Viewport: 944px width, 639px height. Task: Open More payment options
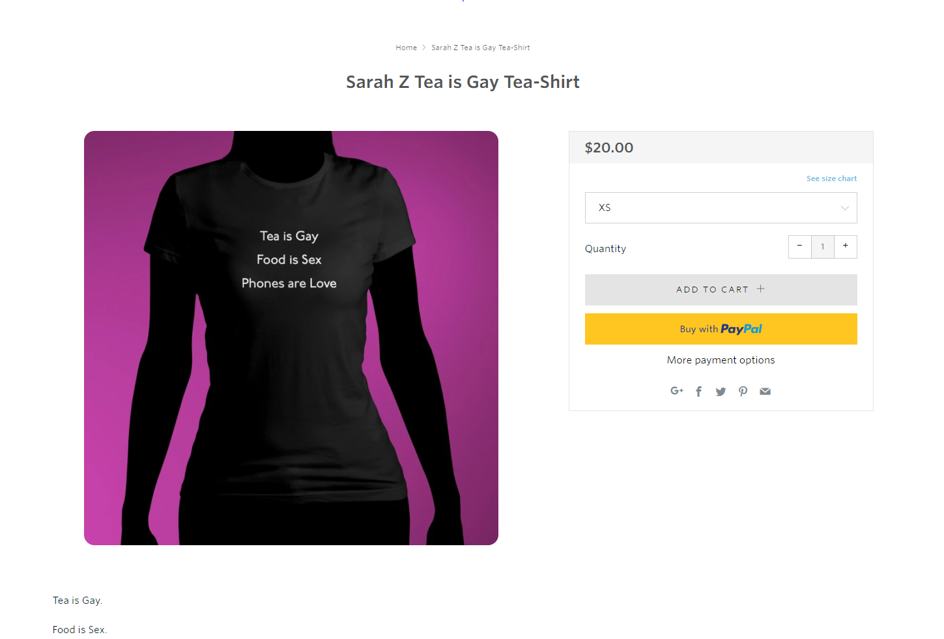721,360
